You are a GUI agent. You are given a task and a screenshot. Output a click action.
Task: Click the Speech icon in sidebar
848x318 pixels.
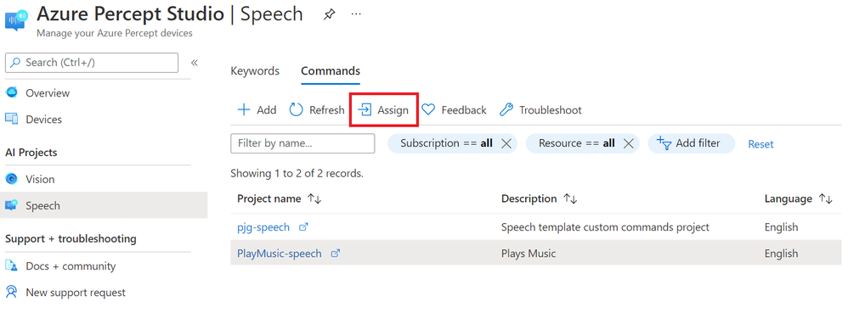tap(11, 205)
